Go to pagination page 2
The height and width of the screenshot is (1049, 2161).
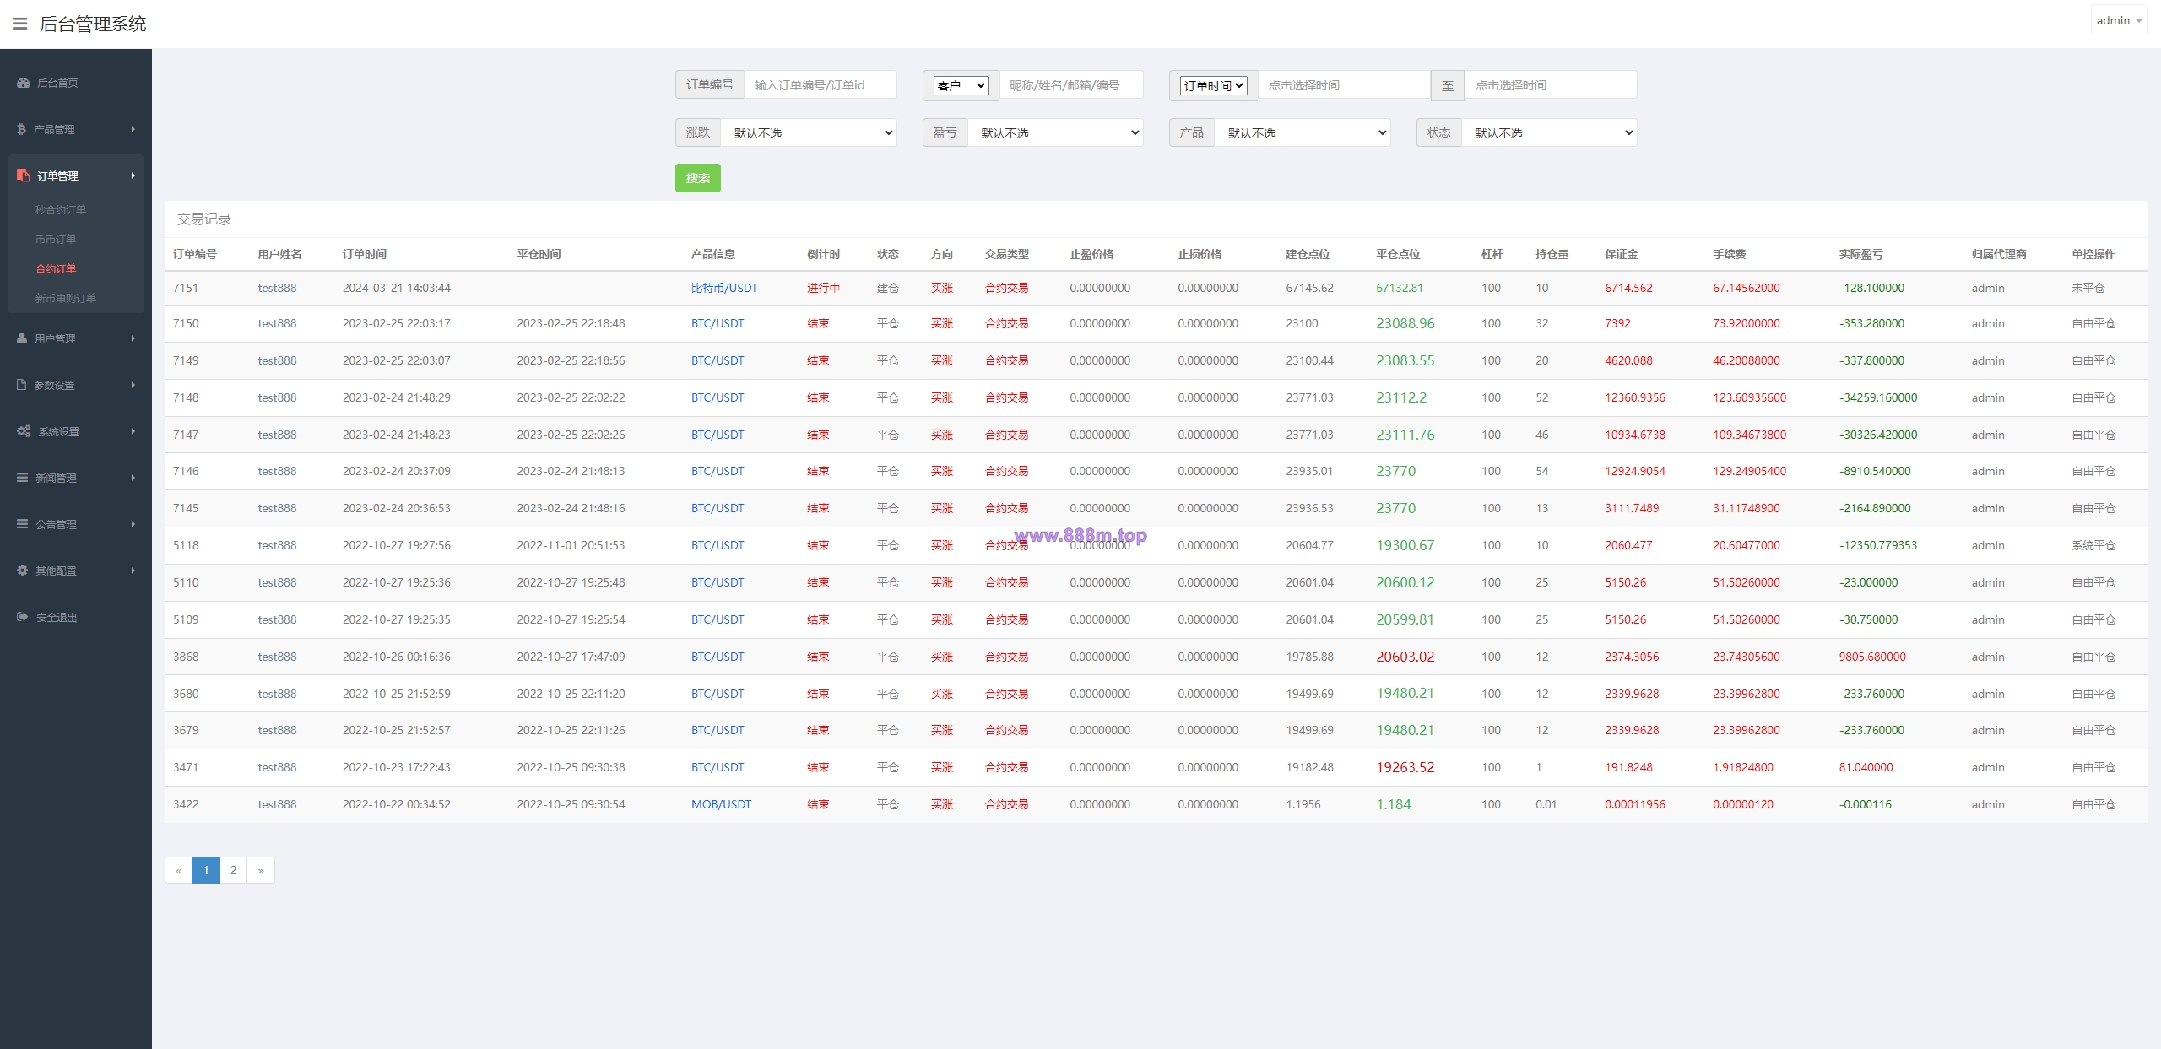(x=234, y=870)
